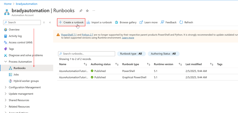Click the Automation Account icon beside the title
Image resolution: width=238 pixels, height=113 pixels.
pyautogui.click(x=7, y=12)
